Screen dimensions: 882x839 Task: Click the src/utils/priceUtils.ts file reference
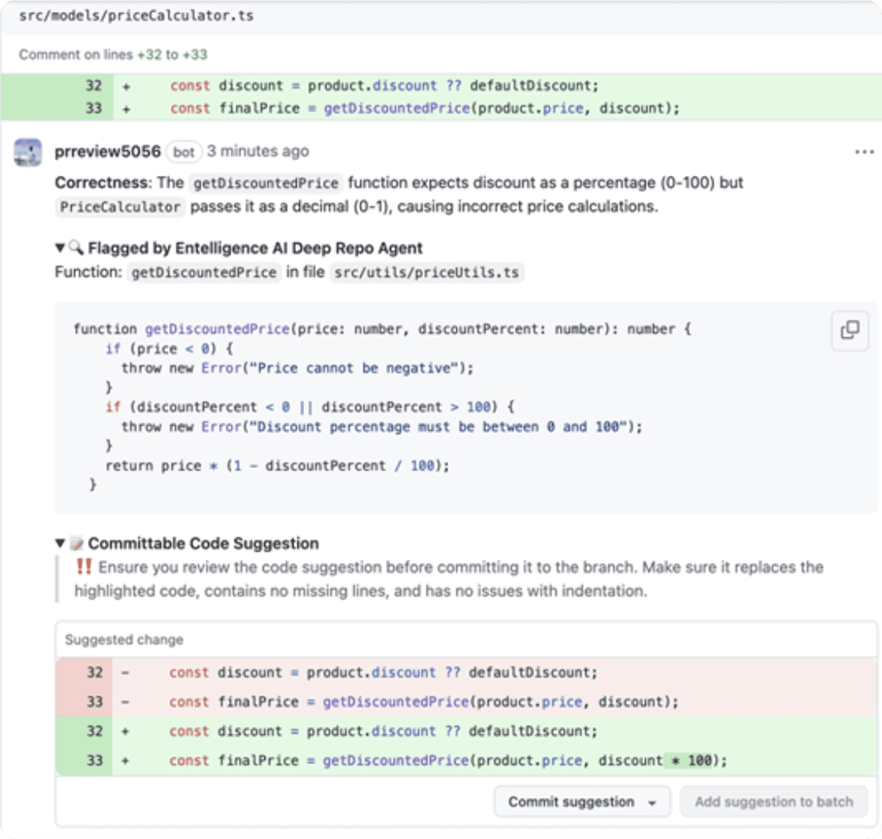(x=426, y=272)
